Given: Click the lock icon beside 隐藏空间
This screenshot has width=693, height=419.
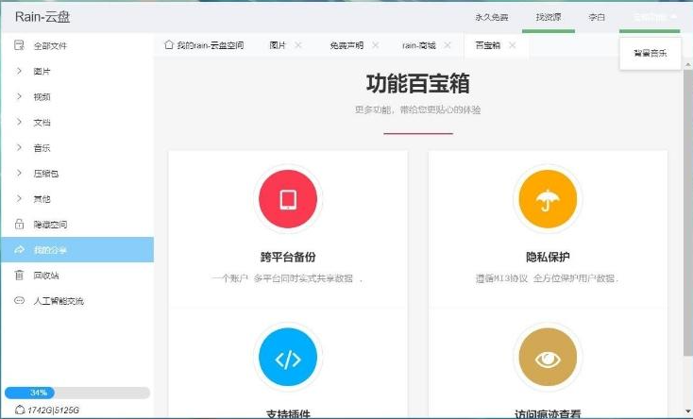Looking at the screenshot, I should pyautogui.click(x=19, y=224).
